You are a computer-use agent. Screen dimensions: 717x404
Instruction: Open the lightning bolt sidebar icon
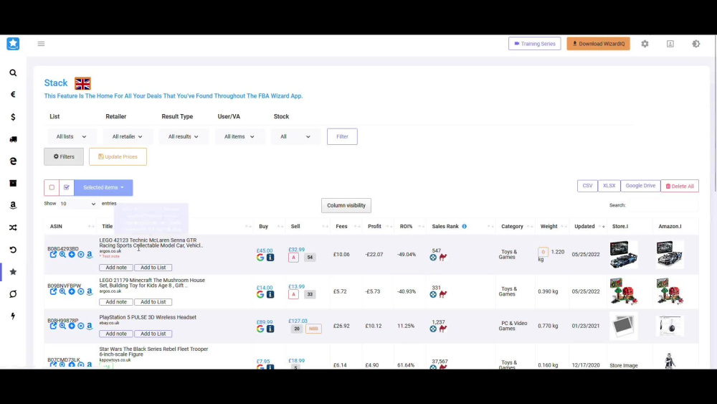[13, 316]
